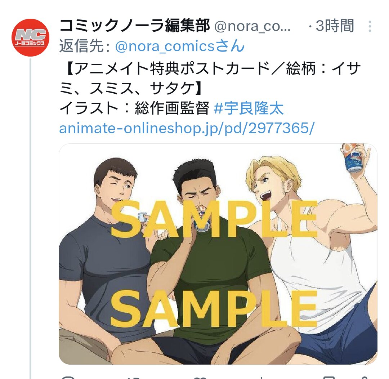
Task: Tap the reply speech-bubble icon
Action: (68, 378)
